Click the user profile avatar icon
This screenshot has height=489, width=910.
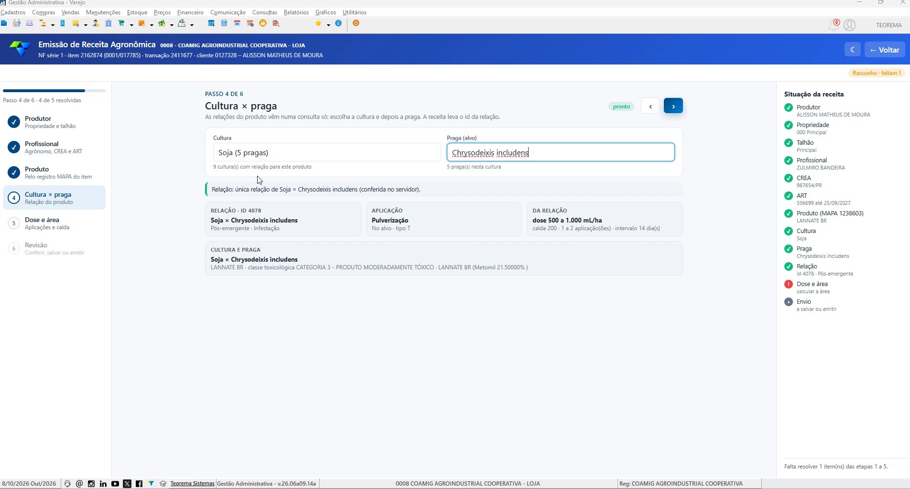pos(849,25)
